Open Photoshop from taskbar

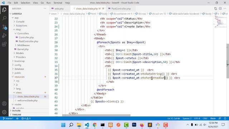pos(134,125)
